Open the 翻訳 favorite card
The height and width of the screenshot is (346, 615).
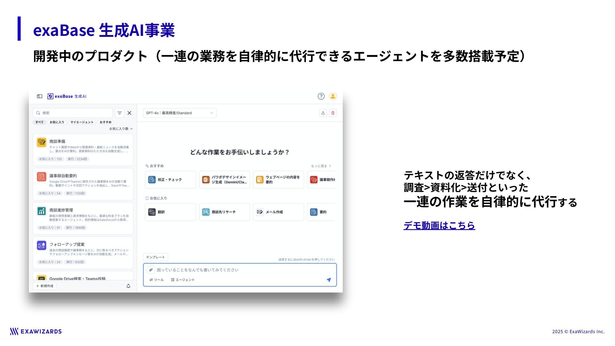pyautogui.click(x=170, y=212)
